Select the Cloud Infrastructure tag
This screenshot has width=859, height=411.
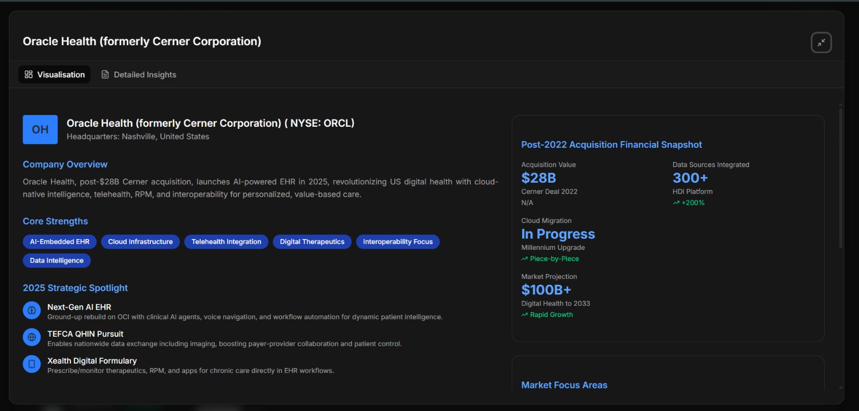coord(140,242)
